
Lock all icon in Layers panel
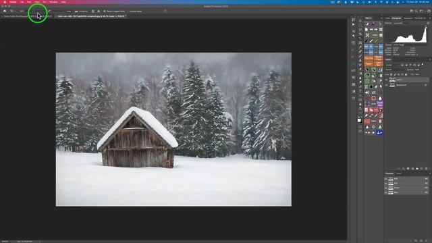point(406,74)
